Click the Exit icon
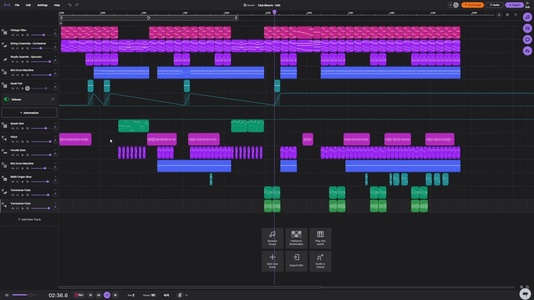Image resolution: width=534 pixels, height=300 pixels. pos(528,5)
